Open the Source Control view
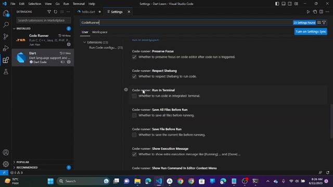The image size is (333, 187). point(6,36)
